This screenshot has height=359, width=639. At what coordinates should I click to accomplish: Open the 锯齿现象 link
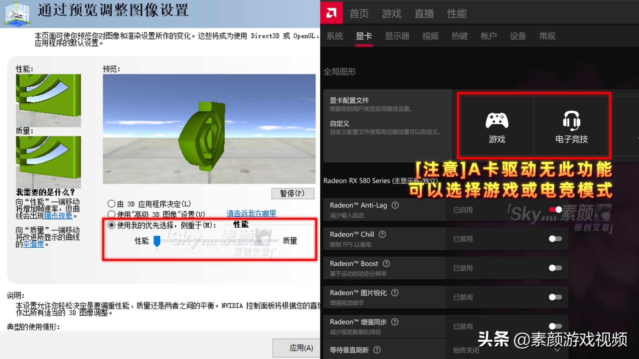click(58, 216)
